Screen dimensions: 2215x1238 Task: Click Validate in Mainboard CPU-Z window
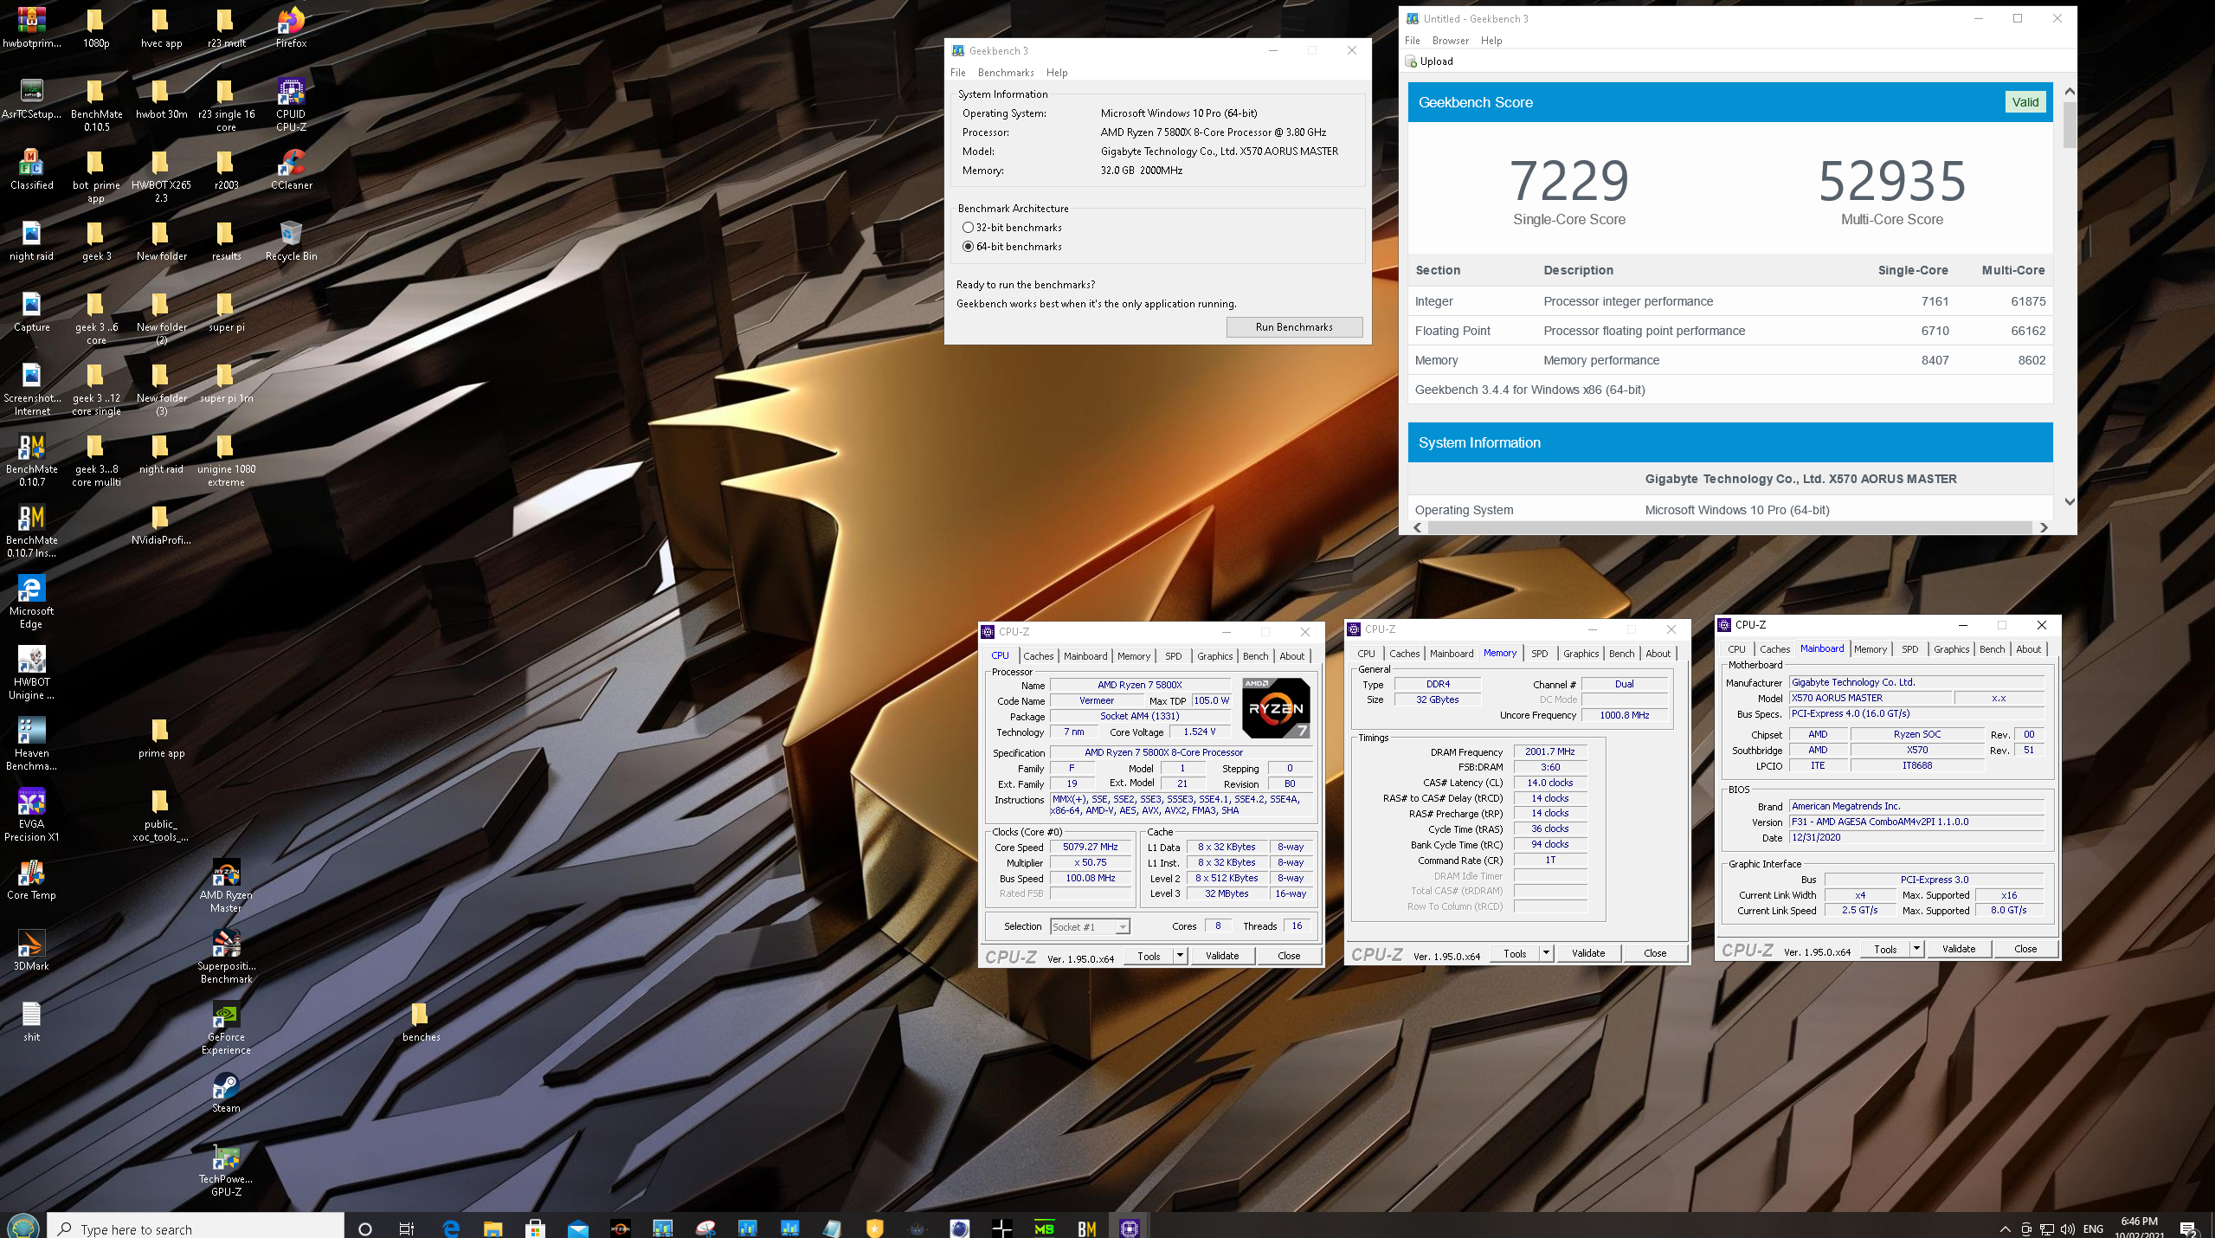coord(1959,949)
